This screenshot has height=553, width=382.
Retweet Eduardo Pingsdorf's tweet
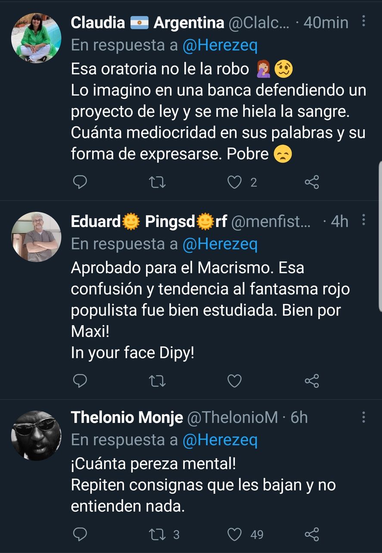(x=157, y=381)
